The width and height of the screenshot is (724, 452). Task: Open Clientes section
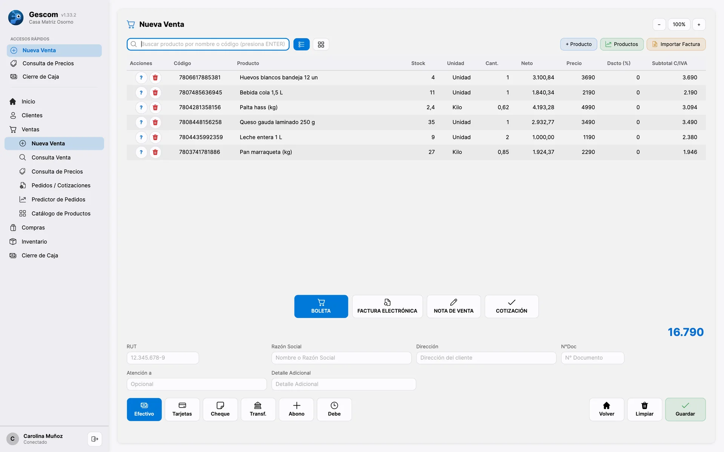coord(54,116)
